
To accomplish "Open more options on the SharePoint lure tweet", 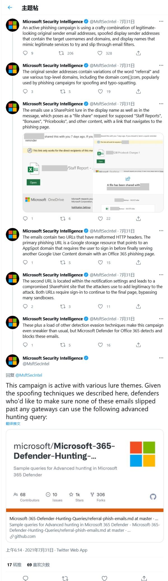I will 161,104.
